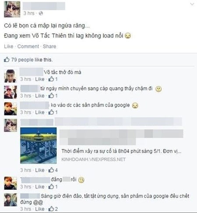This screenshot has height=213, width=197.
Task: Click avatar of 'Võ tắc thở' commenter
Action: point(11,76)
